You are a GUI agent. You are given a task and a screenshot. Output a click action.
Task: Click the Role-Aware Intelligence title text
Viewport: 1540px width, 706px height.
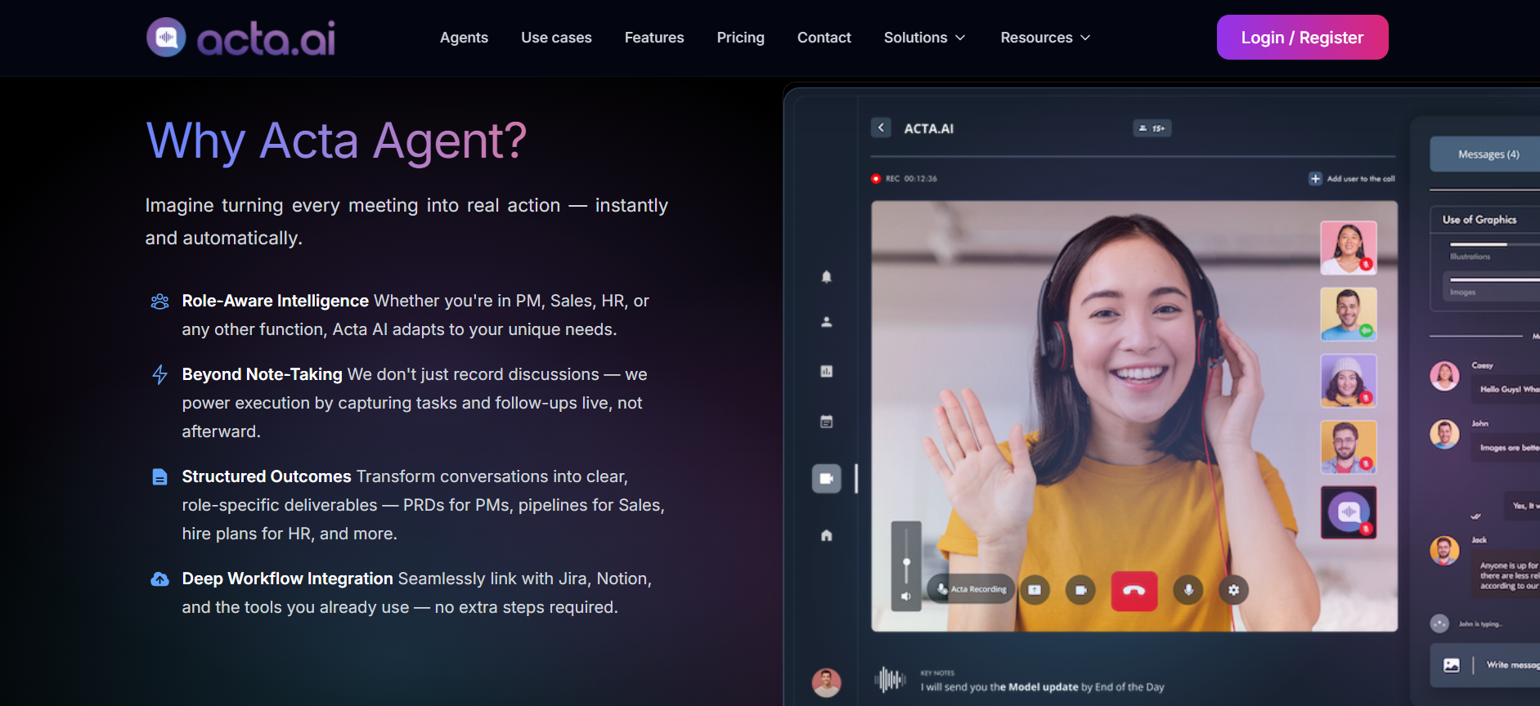[x=276, y=302]
